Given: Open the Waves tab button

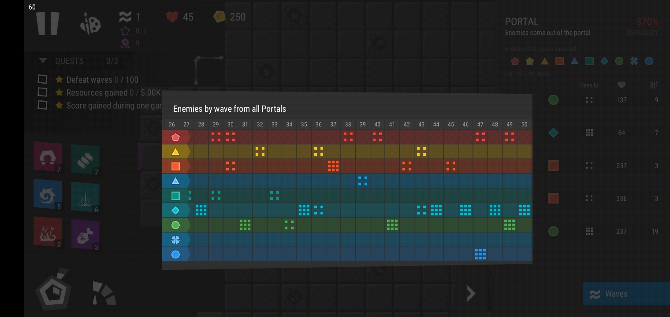Looking at the screenshot, I should click(x=626, y=294).
